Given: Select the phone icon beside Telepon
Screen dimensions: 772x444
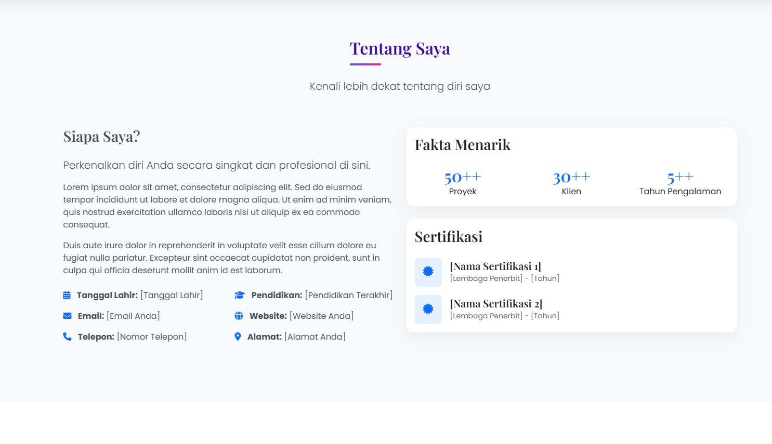Looking at the screenshot, I should coord(67,337).
